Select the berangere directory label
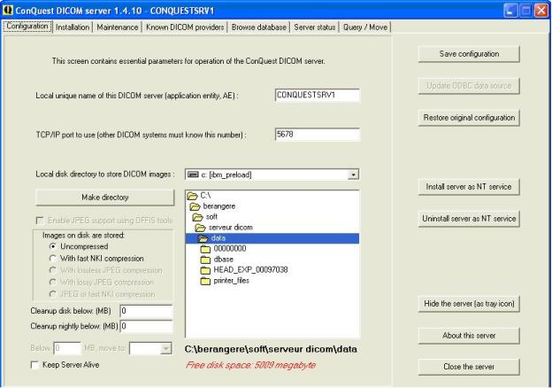Screen dimensions: 552x388 (x=219, y=206)
